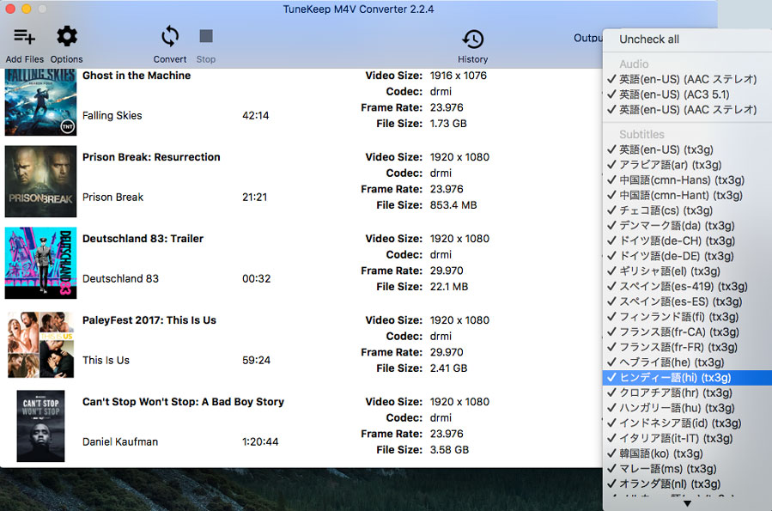Viewport: 772px width, 511px height.
Task: Select title 'Can't Stop Won't Stop: A Bad Boy Story'
Action: point(183,402)
